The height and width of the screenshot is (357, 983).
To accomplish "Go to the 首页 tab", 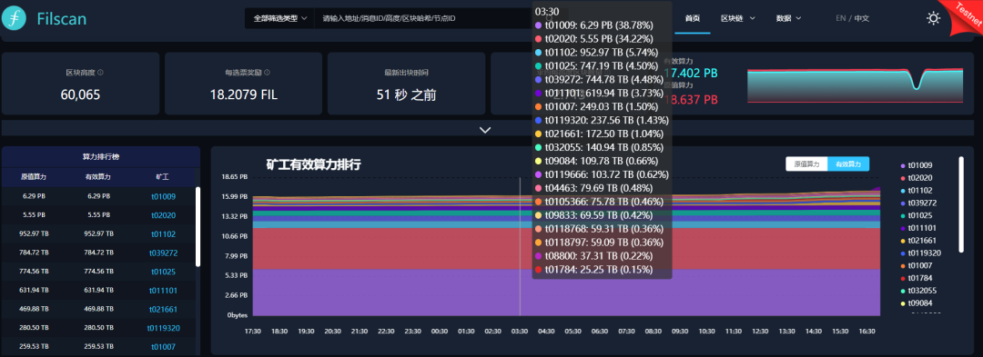I will [692, 18].
